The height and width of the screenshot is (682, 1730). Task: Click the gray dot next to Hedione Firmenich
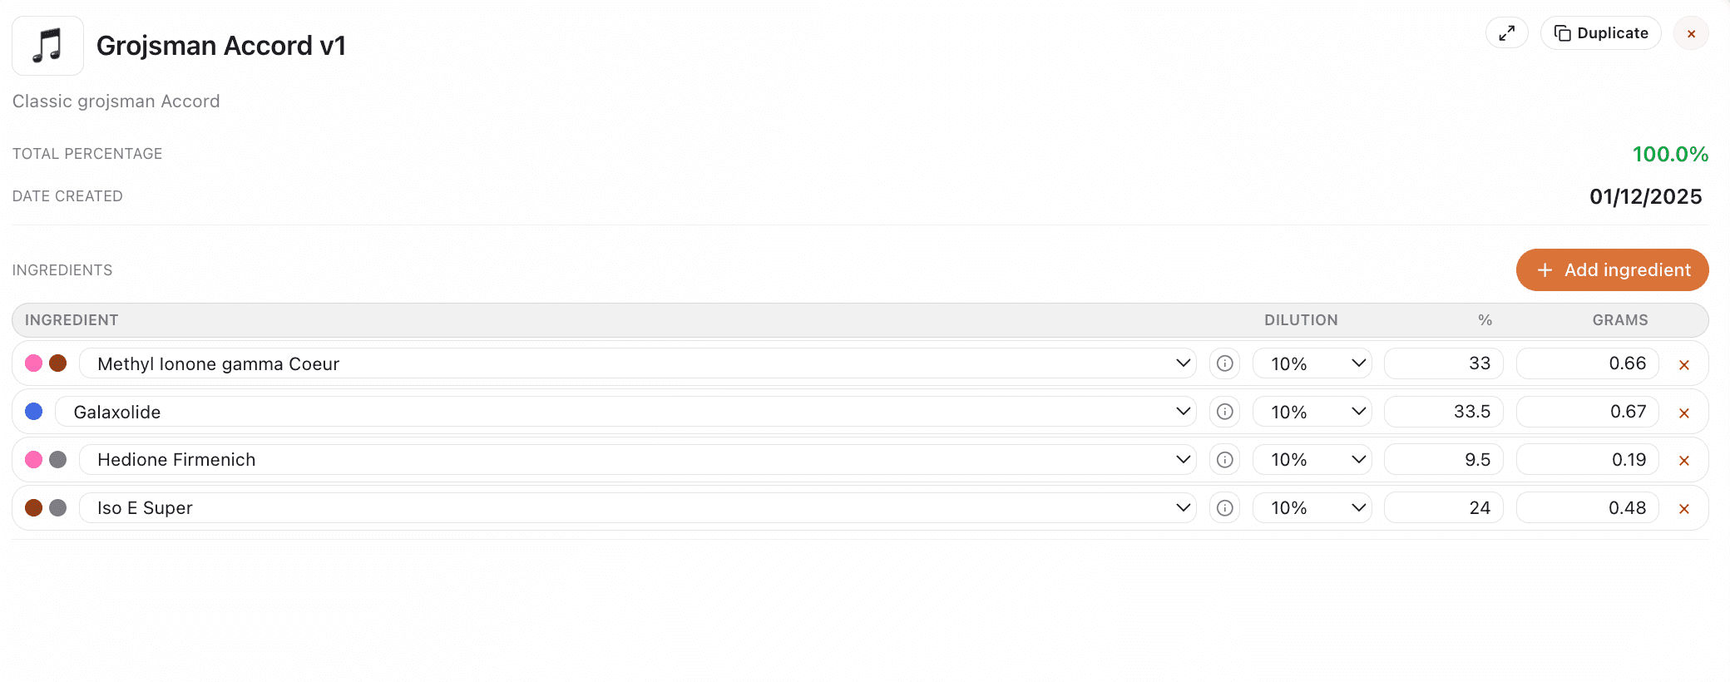pos(58,459)
